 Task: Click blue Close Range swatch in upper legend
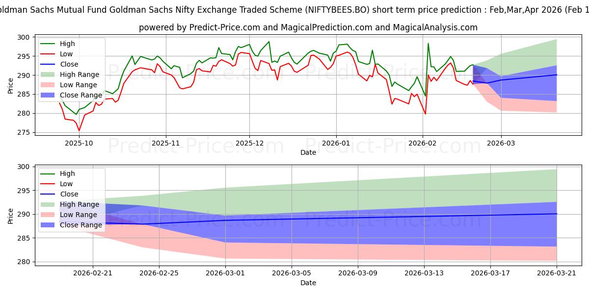47,95
